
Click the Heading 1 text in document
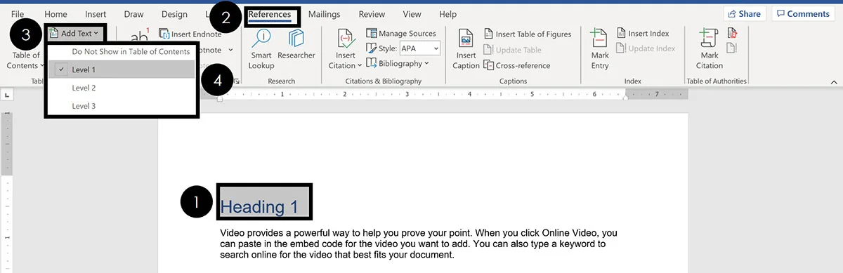point(259,206)
